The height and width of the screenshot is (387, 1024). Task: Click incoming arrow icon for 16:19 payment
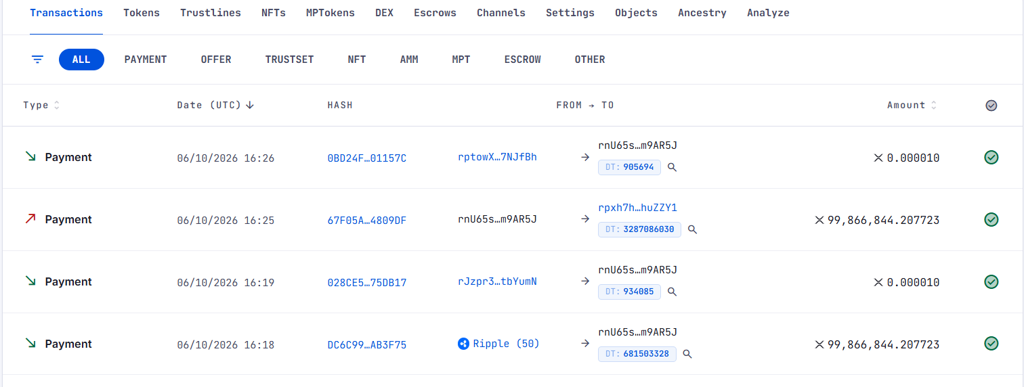click(x=30, y=281)
